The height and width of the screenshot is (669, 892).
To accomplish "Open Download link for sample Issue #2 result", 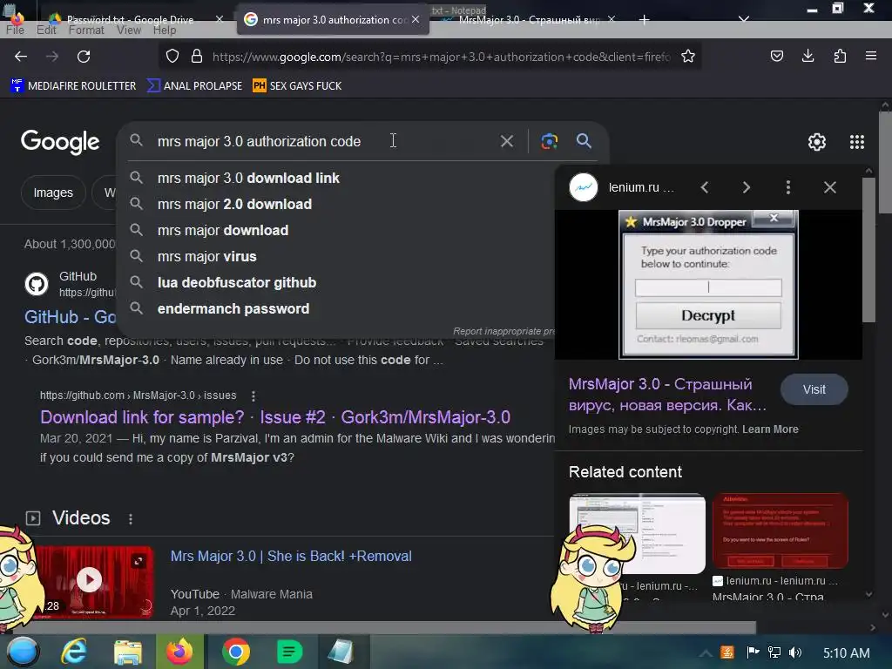I will [274, 417].
